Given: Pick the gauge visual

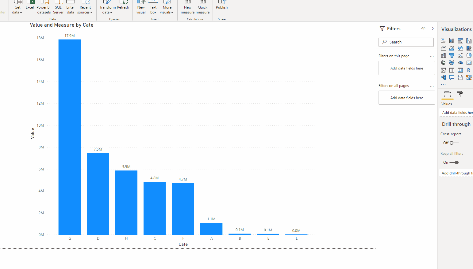Looking at the screenshot, I should (460, 63).
